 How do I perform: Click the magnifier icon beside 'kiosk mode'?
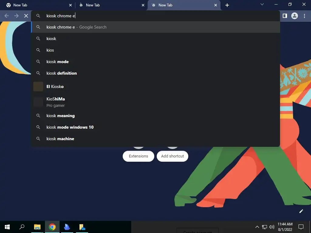pyautogui.click(x=38, y=62)
